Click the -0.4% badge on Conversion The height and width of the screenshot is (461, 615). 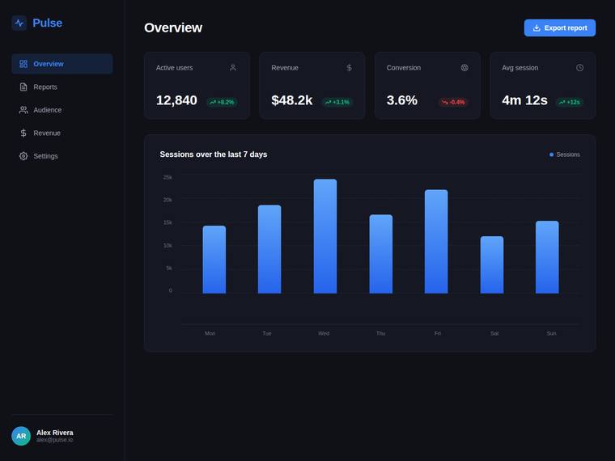click(453, 103)
